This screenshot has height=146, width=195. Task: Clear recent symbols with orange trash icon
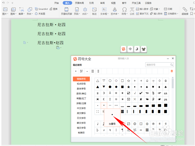click(x=172, y=71)
